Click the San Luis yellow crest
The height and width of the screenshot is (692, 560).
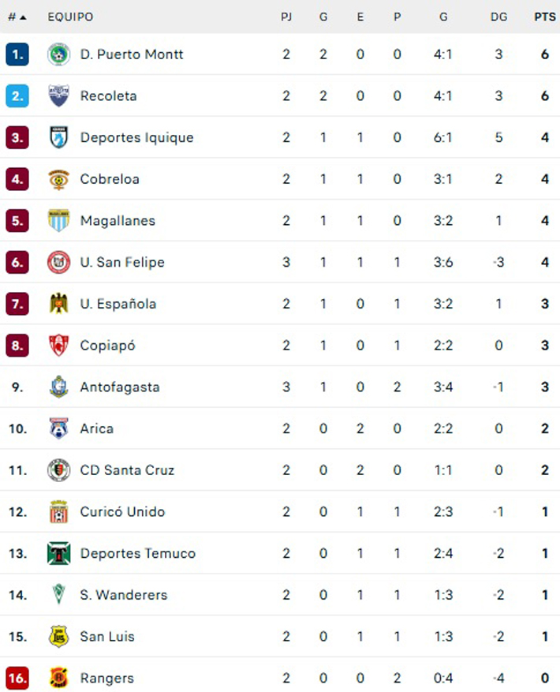coord(58,637)
